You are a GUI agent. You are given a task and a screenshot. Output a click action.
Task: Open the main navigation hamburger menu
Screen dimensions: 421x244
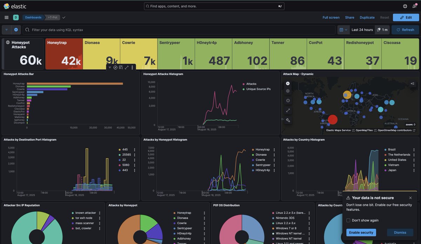[6, 17]
